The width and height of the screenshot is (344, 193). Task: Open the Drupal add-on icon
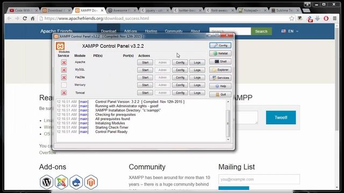coord(76,182)
